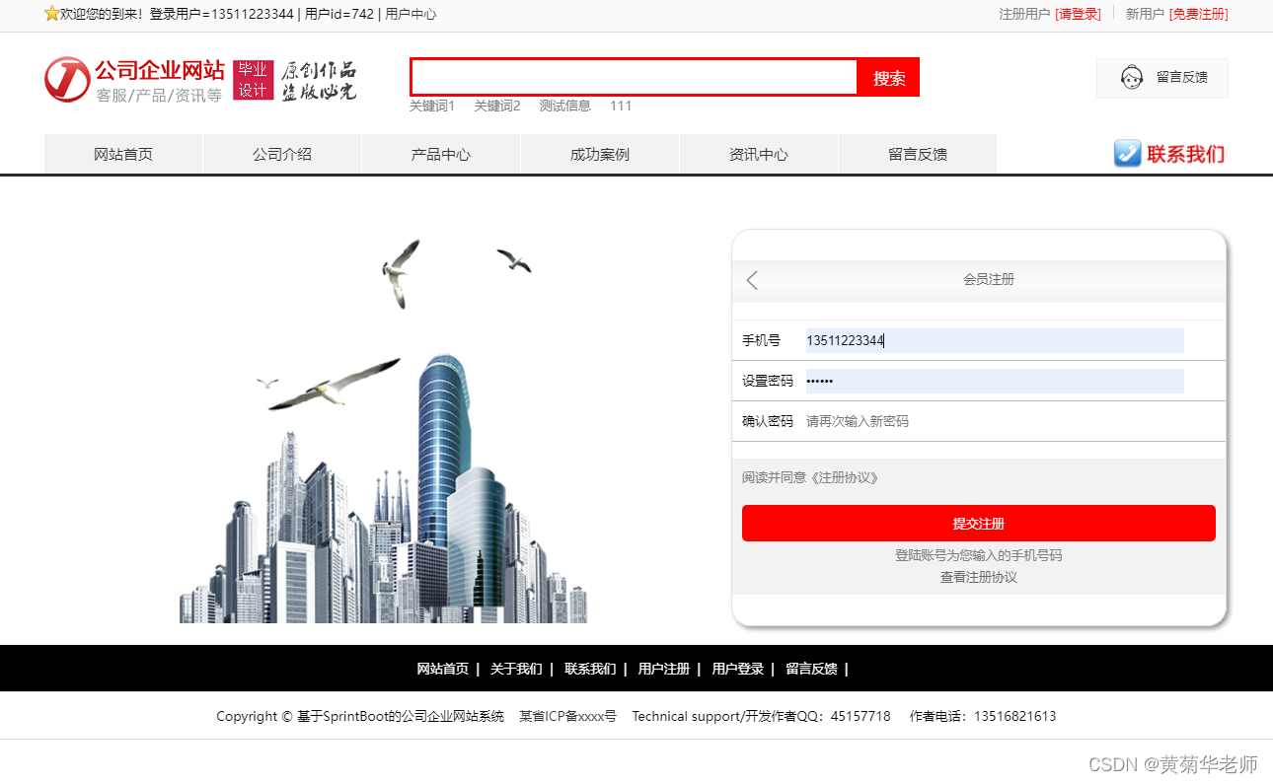This screenshot has height=784, width=1273.
Task: Click footer link 用户登录
Action: coord(738,669)
